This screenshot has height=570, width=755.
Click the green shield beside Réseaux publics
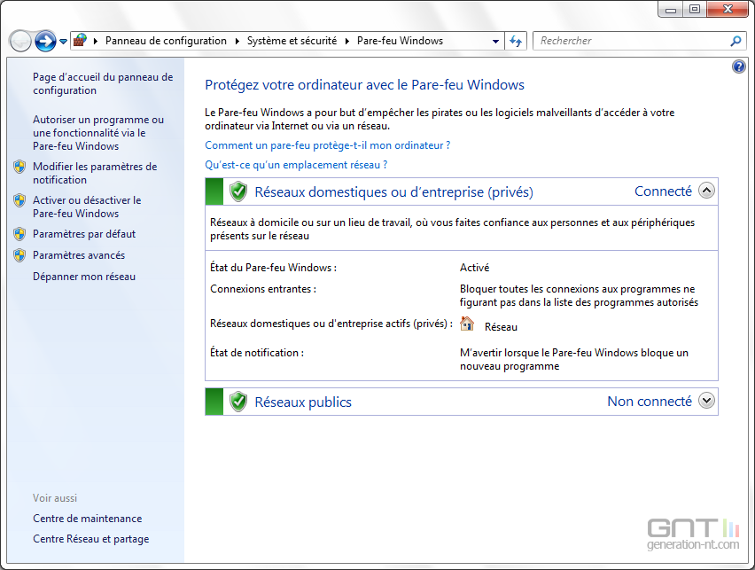tap(238, 402)
